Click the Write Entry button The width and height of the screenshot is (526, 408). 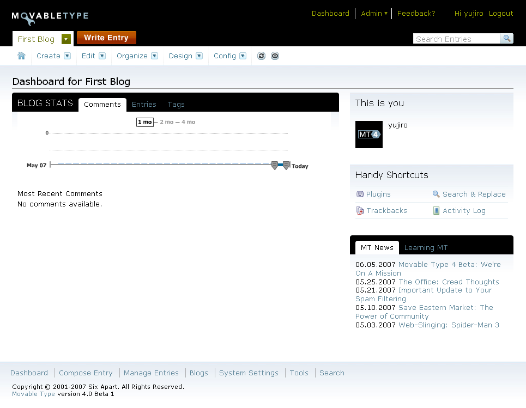pos(106,38)
